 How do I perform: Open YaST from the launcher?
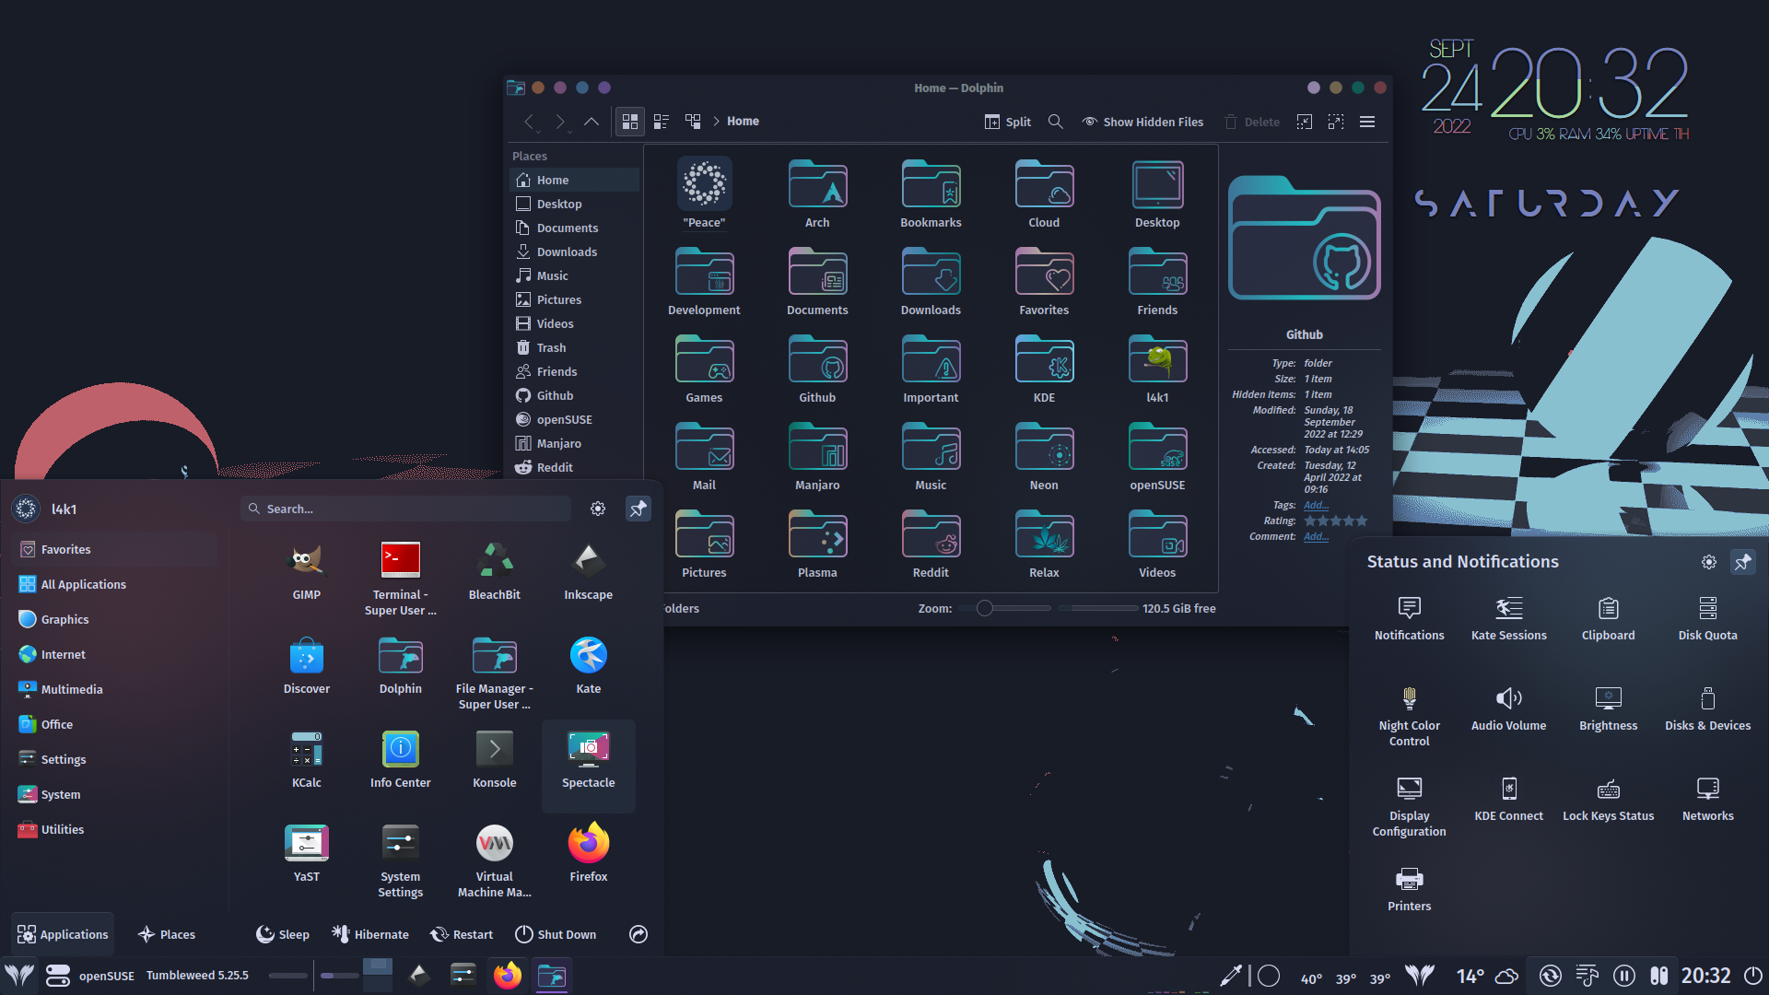[306, 853]
